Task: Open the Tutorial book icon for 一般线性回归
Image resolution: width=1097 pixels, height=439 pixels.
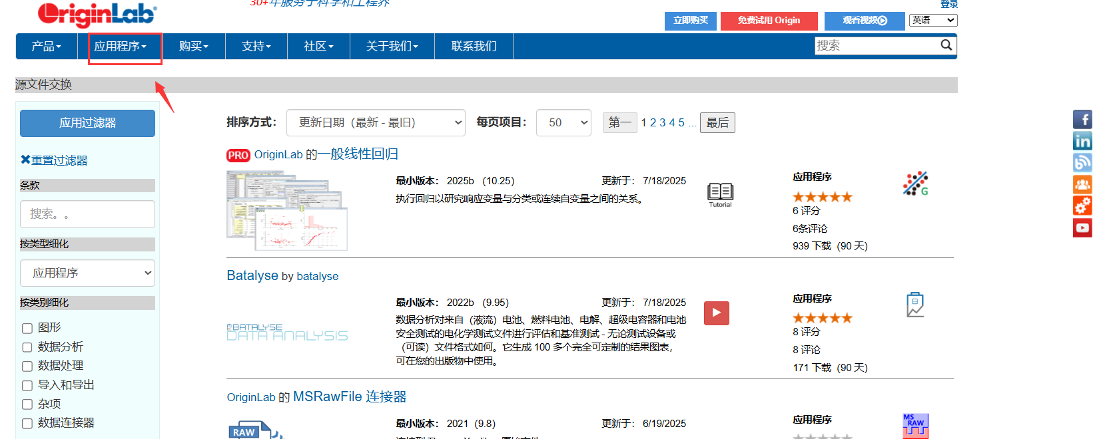Action: (x=720, y=195)
